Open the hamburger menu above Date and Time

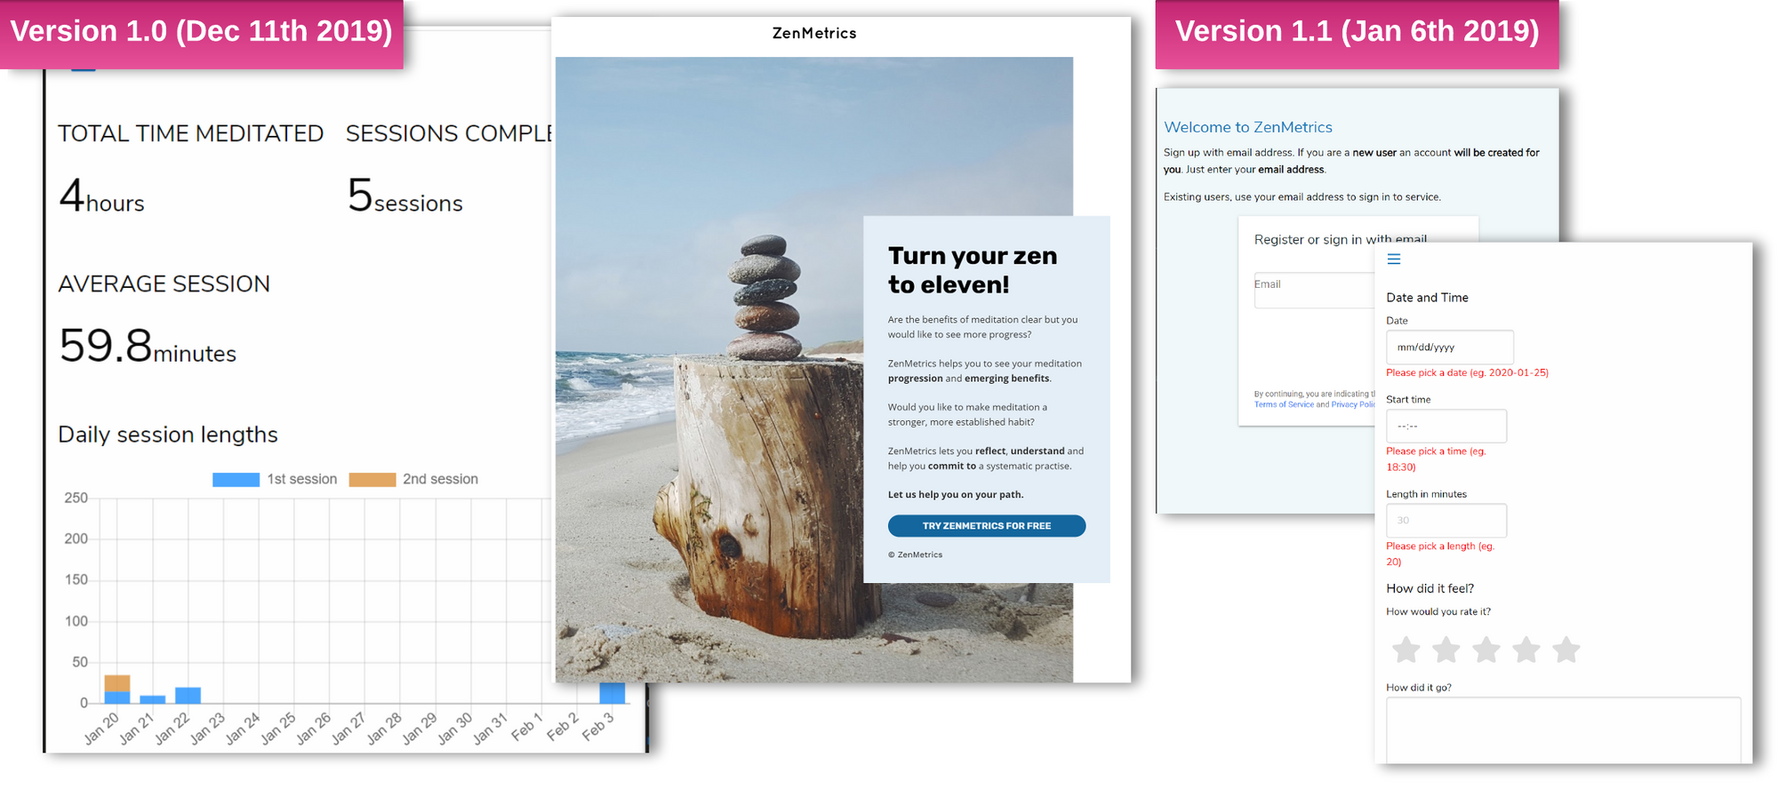[x=1394, y=259]
